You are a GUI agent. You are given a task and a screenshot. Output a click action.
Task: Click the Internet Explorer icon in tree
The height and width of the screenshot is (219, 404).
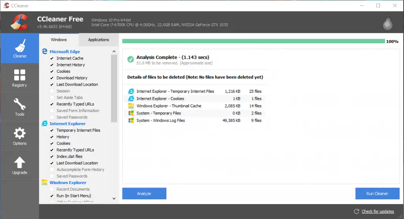pos(45,123)
